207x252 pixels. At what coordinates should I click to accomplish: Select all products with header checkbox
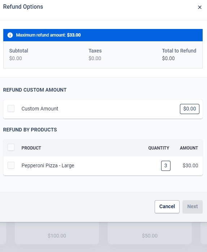pos(11,147)
